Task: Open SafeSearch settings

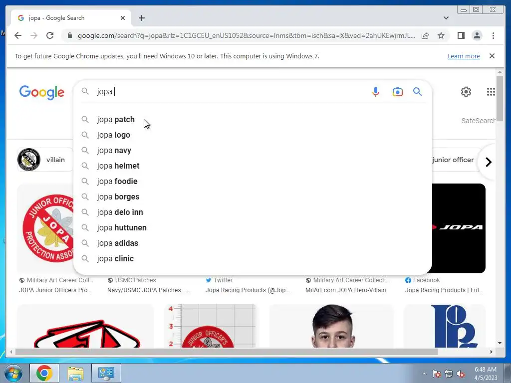Action: pos(478,121)
